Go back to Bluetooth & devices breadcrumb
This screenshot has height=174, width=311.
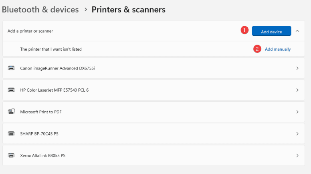coord(40,10)
